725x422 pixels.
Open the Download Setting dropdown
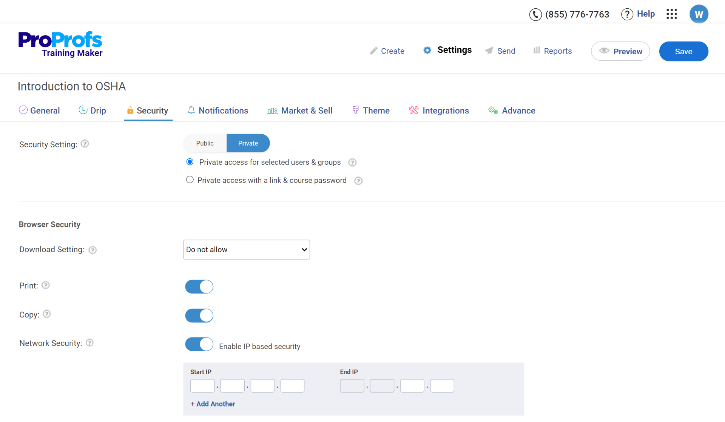pyautogui.click(x=246, y=250)
